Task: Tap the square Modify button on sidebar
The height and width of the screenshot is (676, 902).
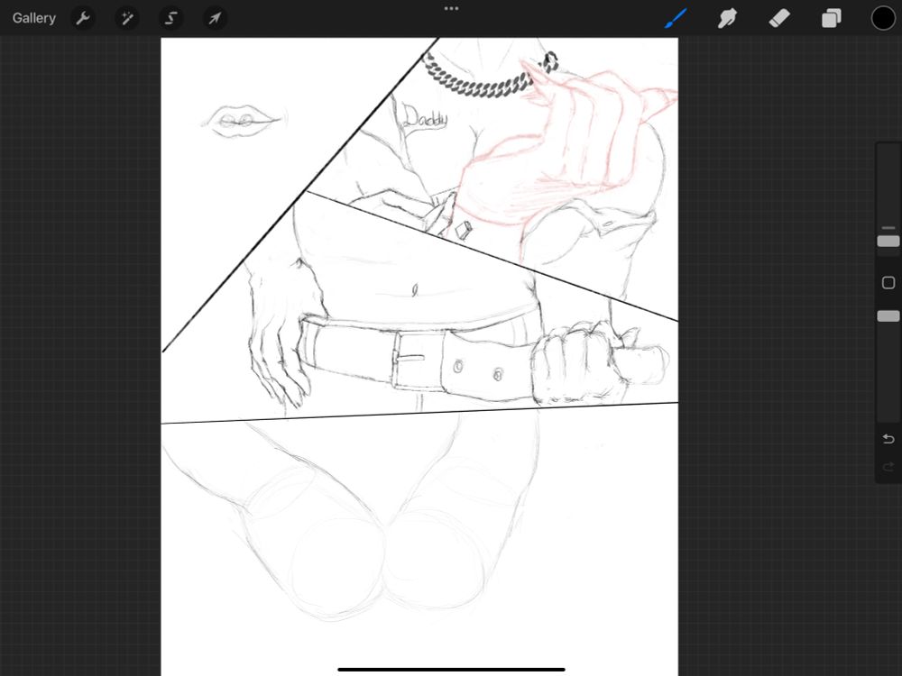Action: [888, 282]
